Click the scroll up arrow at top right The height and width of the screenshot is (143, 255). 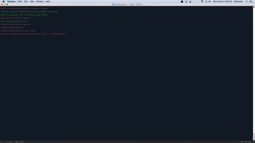[254, 7]
